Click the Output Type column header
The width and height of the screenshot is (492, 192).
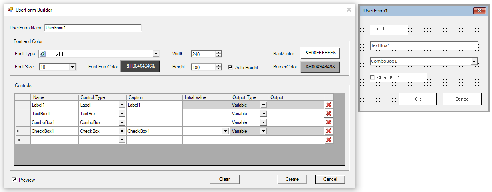[249, 97]
